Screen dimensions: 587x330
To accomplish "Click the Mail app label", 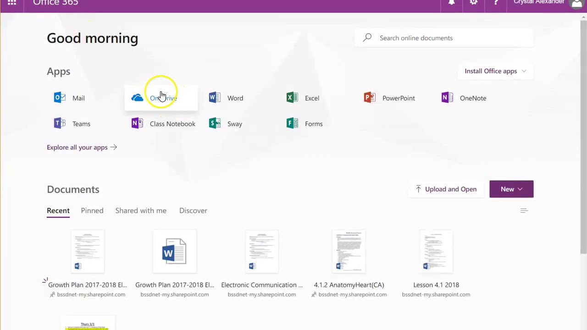I will pos(78,98).
